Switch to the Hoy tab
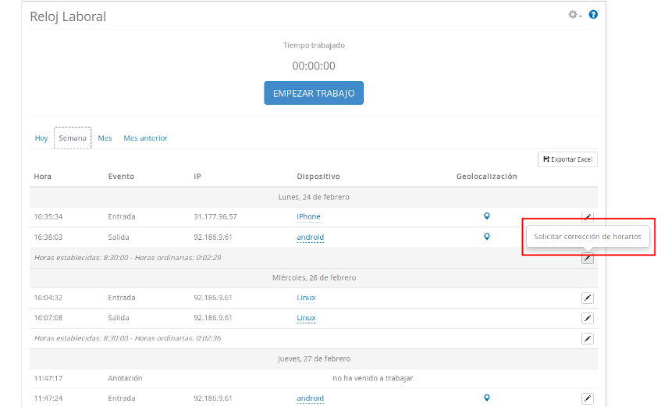The width and height of the screenshot is (661, 407). [41, 138]
